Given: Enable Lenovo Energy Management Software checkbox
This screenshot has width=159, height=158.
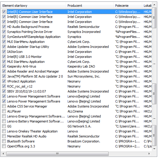Looking at the screenshot, I should click(4, 116).
